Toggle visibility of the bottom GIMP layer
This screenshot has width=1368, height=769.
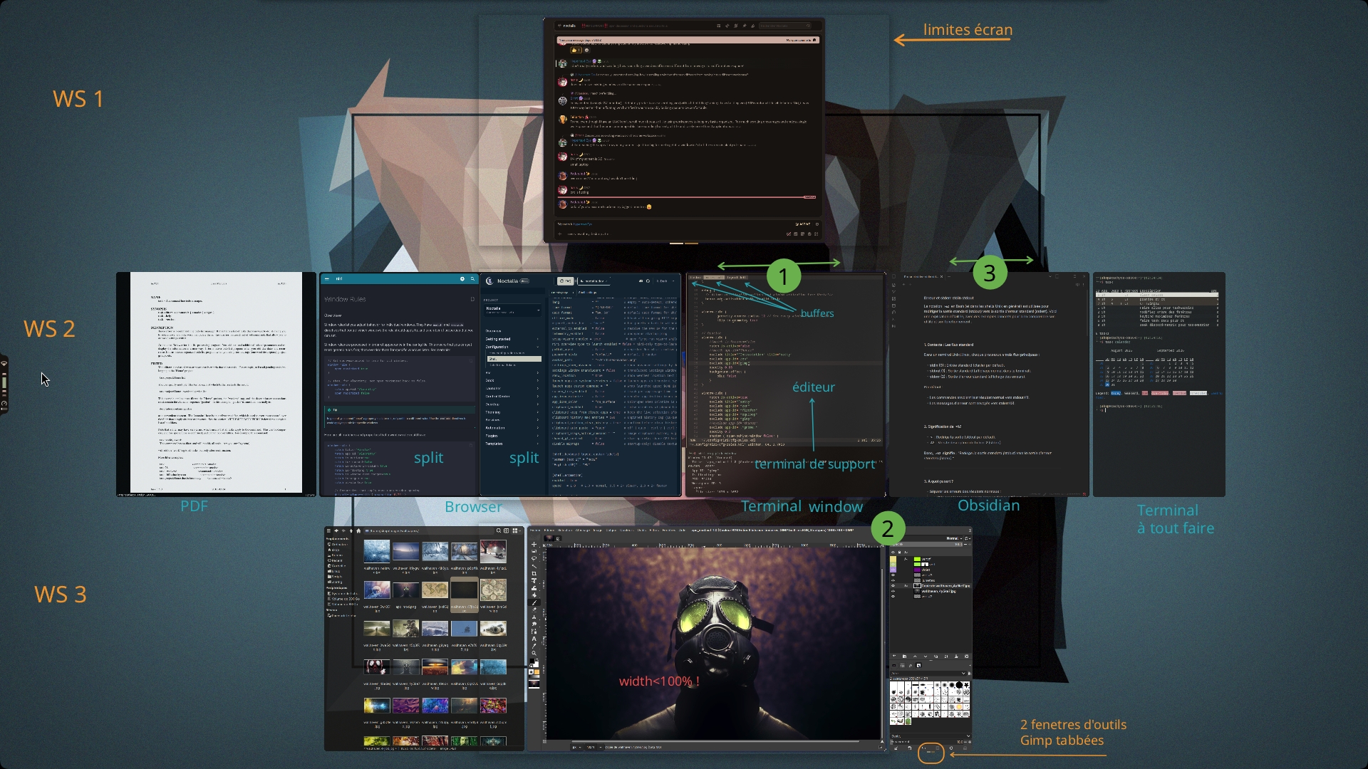pos(893,597)
